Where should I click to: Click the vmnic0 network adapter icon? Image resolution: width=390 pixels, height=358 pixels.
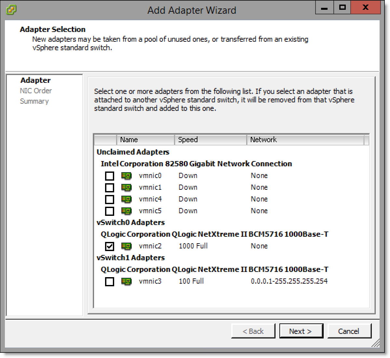click(x=126, y=176)
